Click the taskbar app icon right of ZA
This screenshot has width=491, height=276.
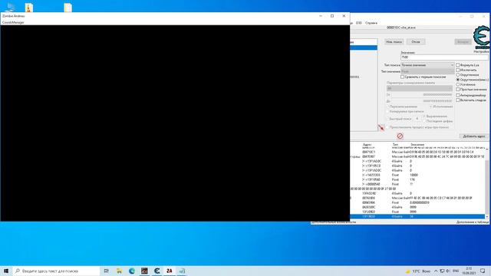click(x=182, y=271)
